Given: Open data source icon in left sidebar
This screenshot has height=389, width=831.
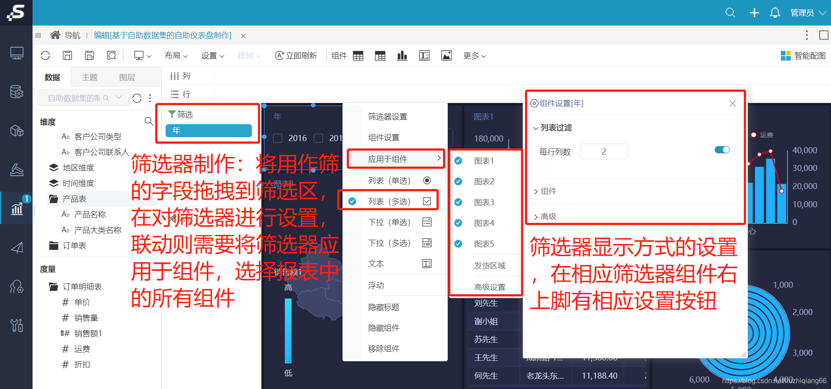Looking at the screenshot, I should click(16, 92).
